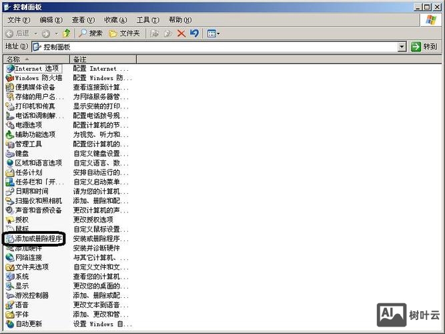Screen dimensions: 445x334
Task: Click the Copy To toolbar icon
Action: tap(167, 33)
